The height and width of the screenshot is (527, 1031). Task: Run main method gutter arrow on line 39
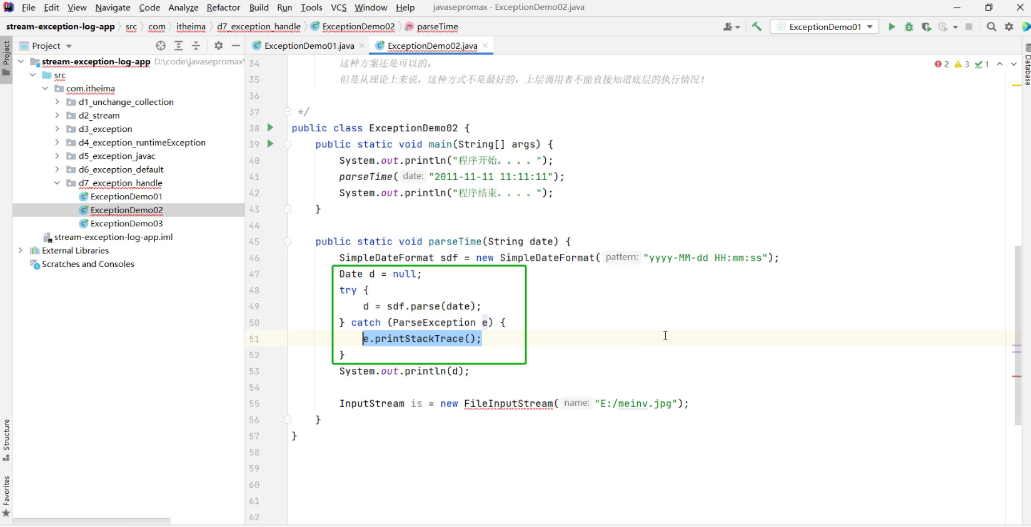coord(270,144)
